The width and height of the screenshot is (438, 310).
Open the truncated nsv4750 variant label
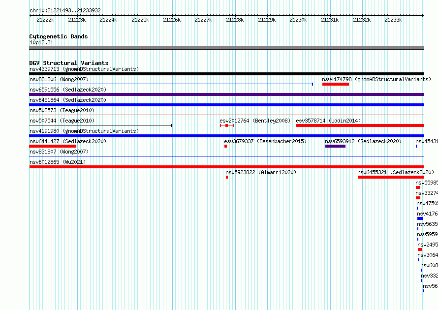(x=427, y=203)
